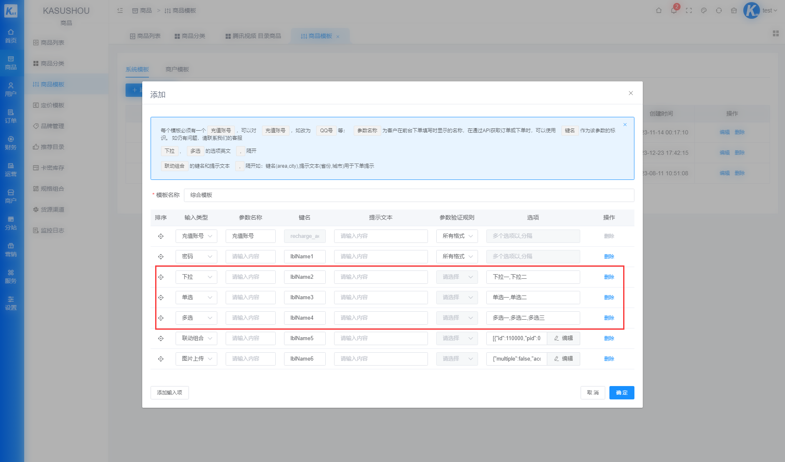Toggle fullscreen mode icon in top bar
785x462 pixels.
689,10
